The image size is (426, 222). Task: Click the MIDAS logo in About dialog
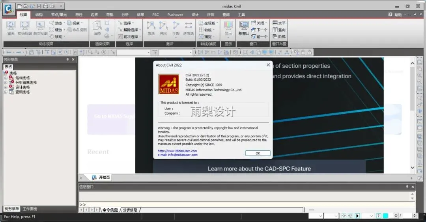pyautogui.click(x=169, y=84)
